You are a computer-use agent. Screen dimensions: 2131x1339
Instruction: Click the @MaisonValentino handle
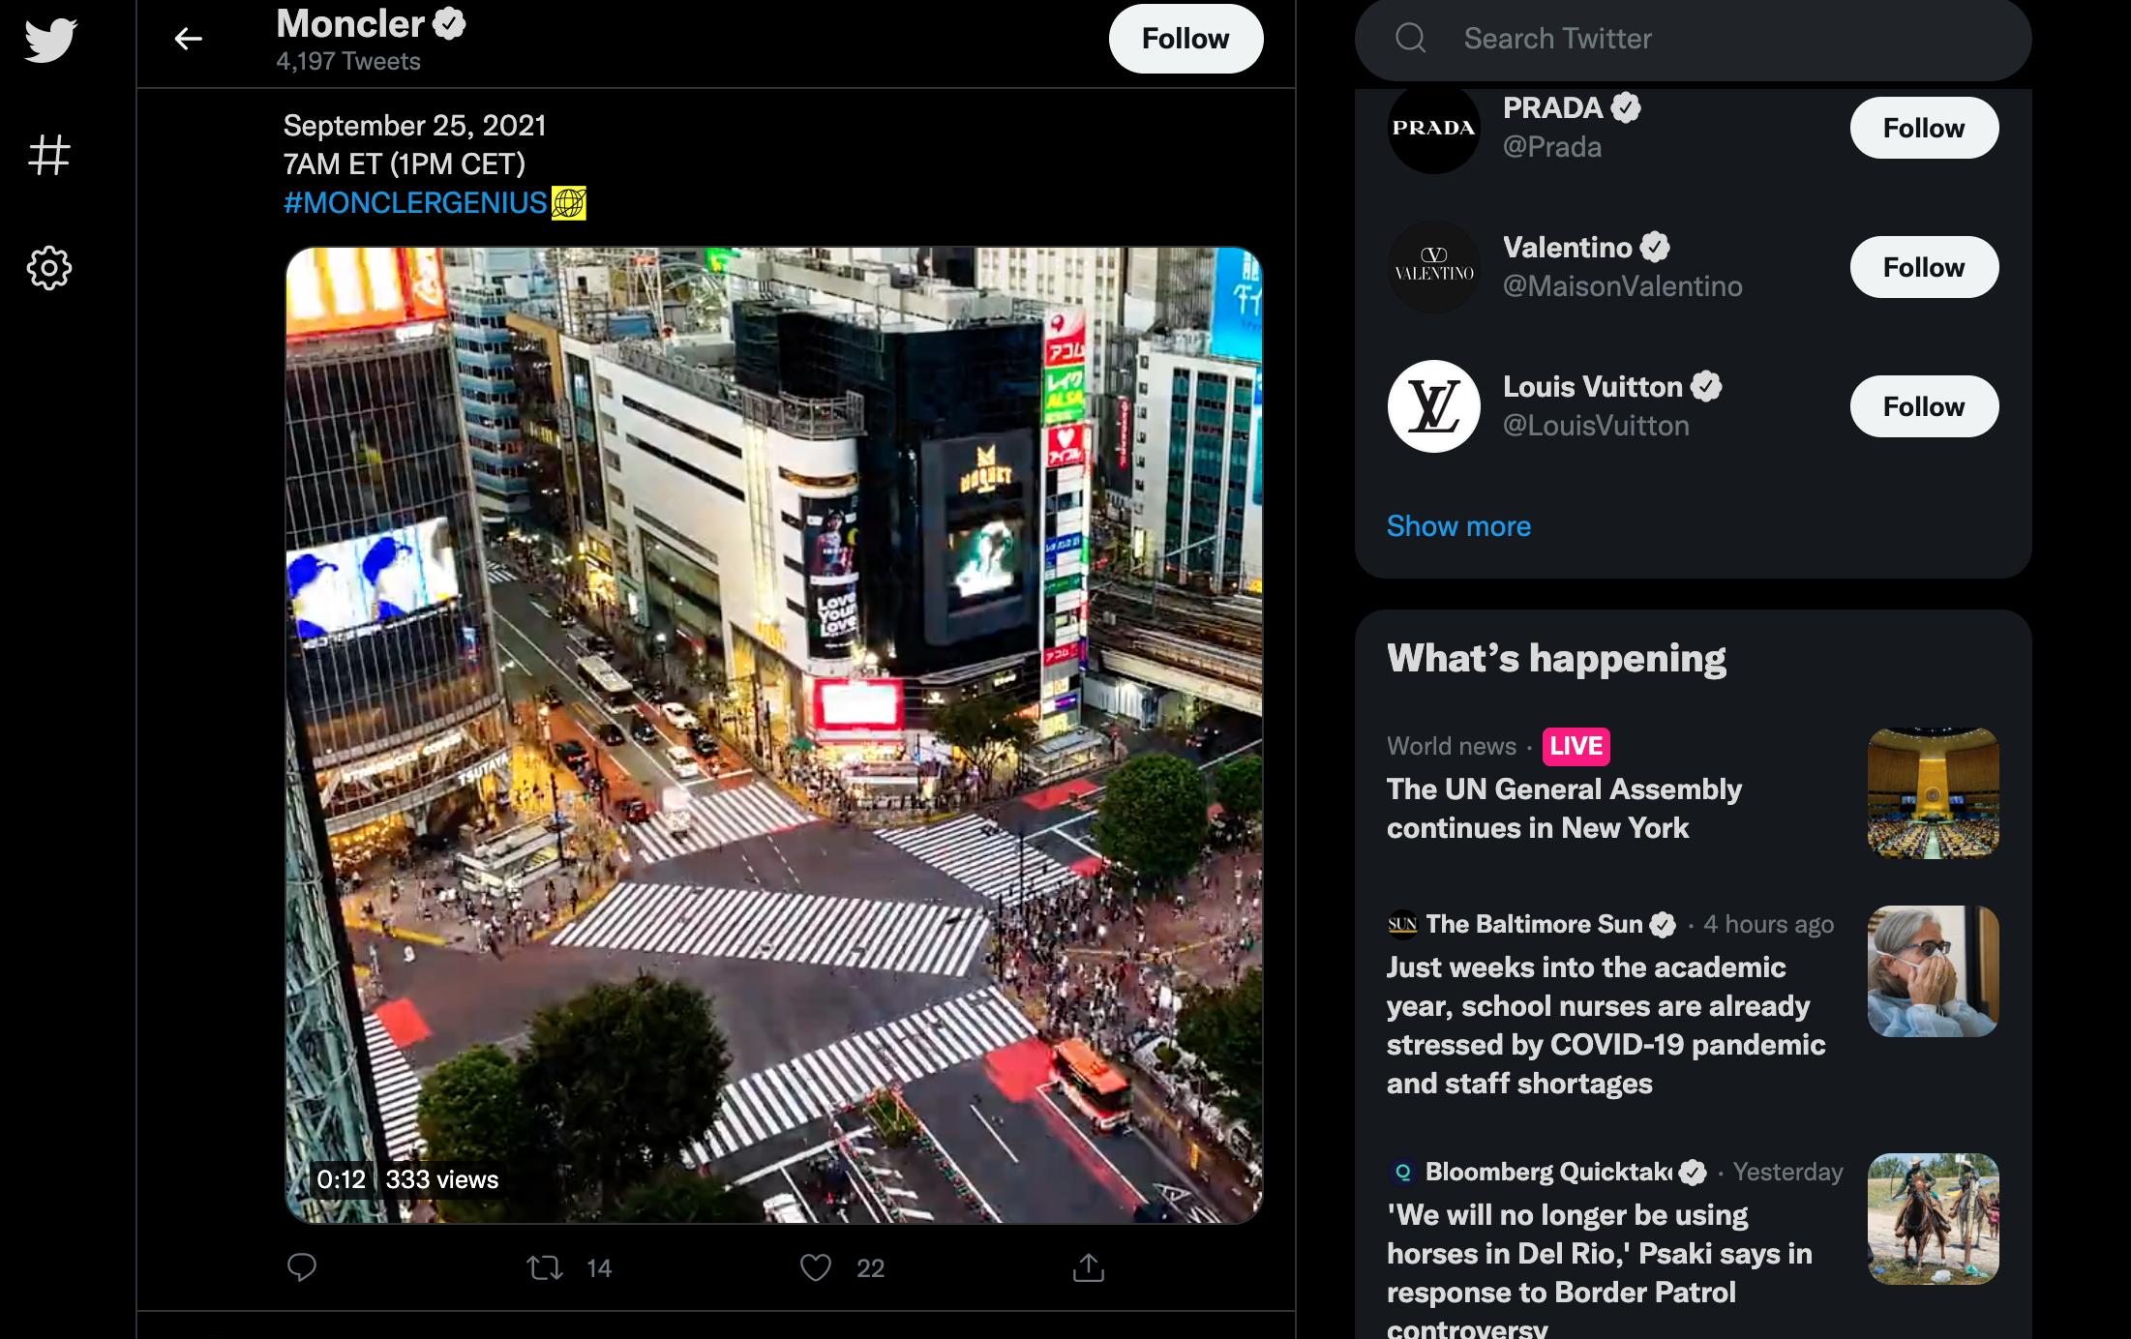[x=1623, y=286]
